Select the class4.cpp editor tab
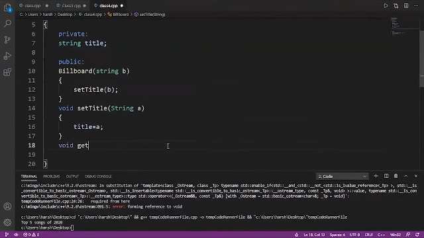The image size is (424, 238). (x=109, y=6)
